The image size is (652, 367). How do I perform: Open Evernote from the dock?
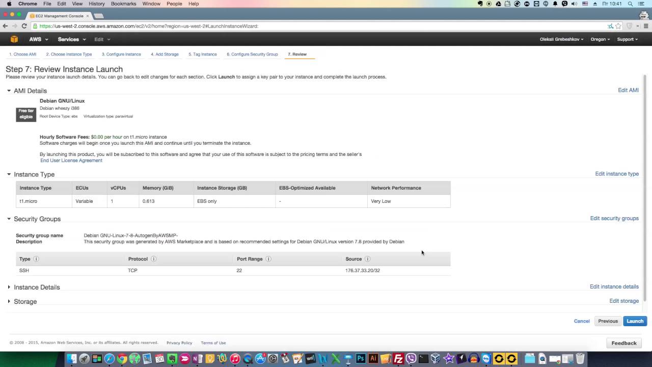172,359
